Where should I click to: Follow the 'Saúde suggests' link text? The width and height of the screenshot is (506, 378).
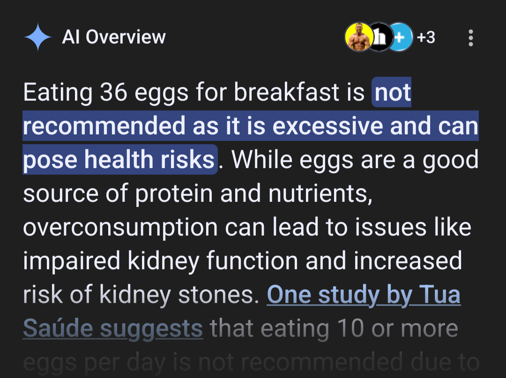(113, 328)
